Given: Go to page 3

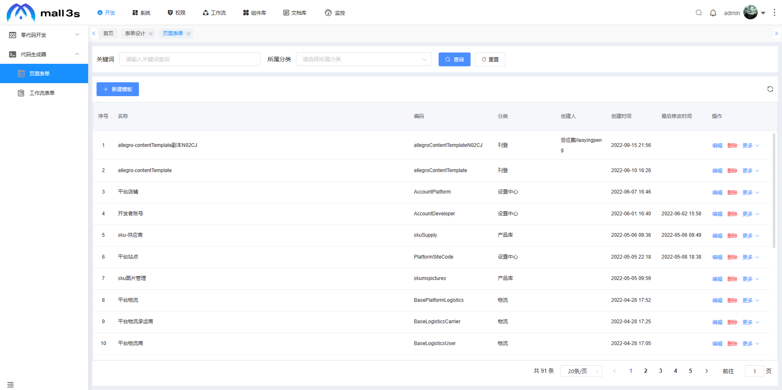Looking at the screenshot, I should point(661,371).
